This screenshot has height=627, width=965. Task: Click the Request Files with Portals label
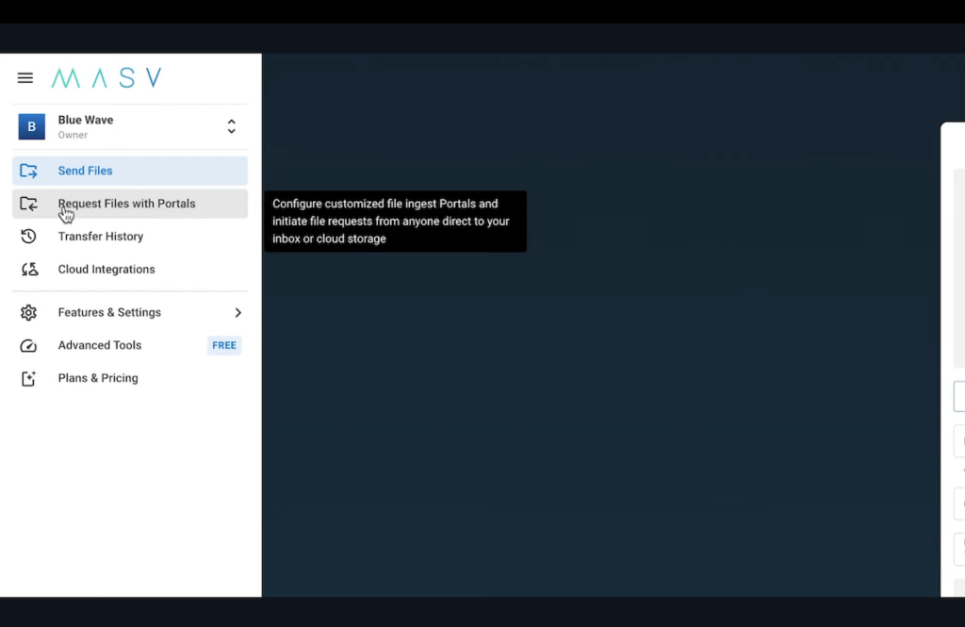click(126, 204)
